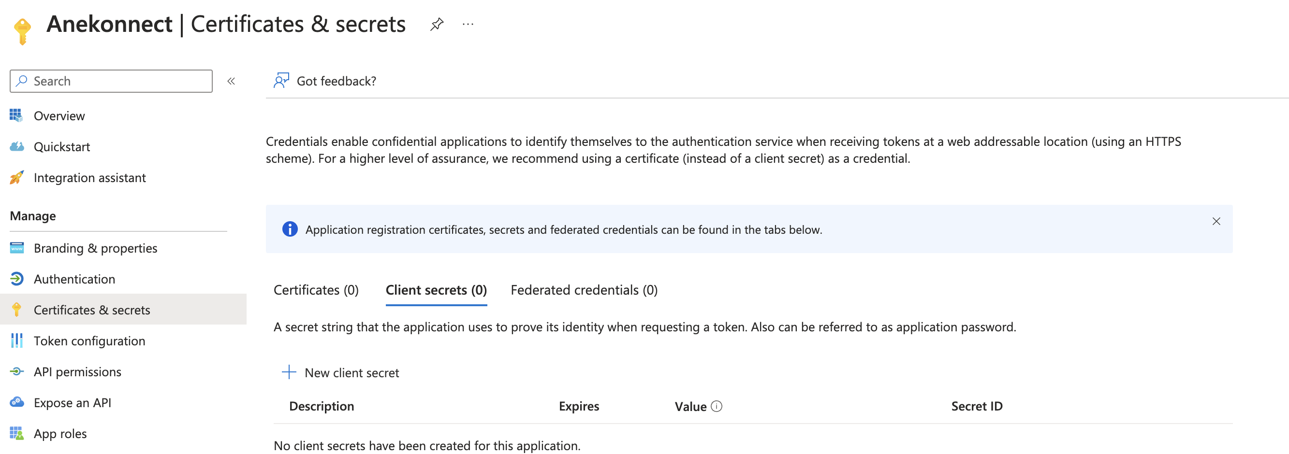
Task: Click the info icon beside Value
Action: [x=717, y=406]
